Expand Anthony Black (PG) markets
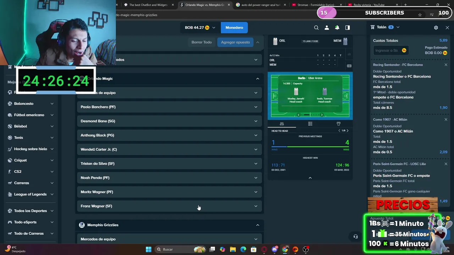 coord(170,135)
